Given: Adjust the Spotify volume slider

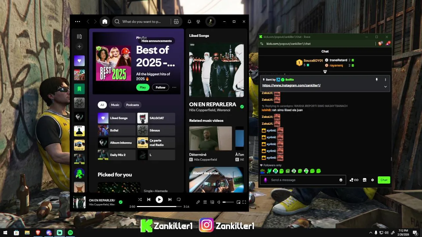Looking at the screenshot, I should 228,202.
